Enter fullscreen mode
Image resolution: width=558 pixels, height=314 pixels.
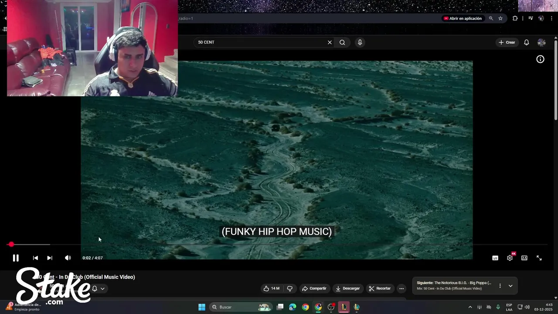539,258
